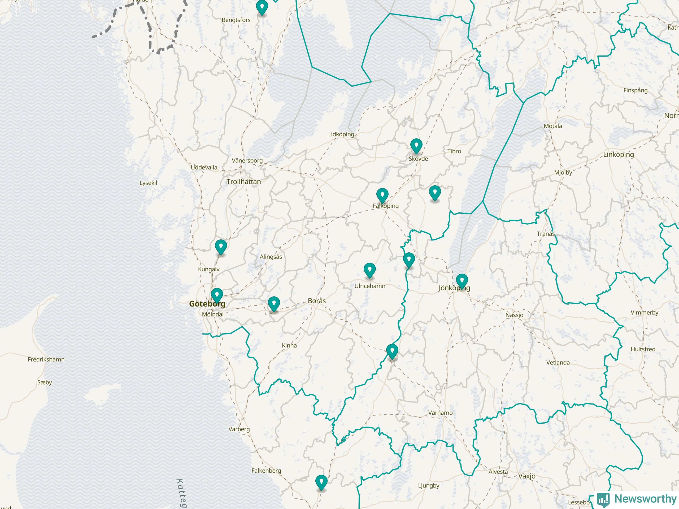Click the Göteborg city label
Image resolution: width=679 pixels, height=509 pixels.
(x=207, y=304)
